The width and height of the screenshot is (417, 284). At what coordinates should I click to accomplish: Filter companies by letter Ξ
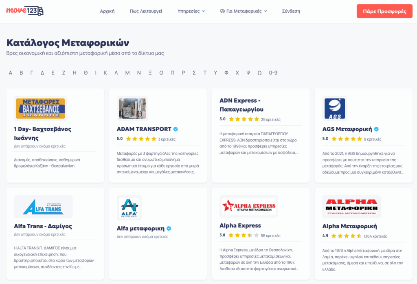point(150,73)
